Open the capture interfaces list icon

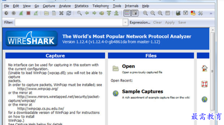[6, 13]
